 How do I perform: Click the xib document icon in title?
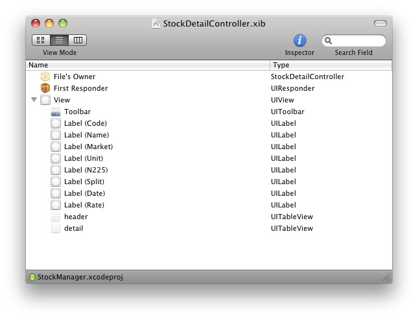pyautogui.click(x=156, y=23)
